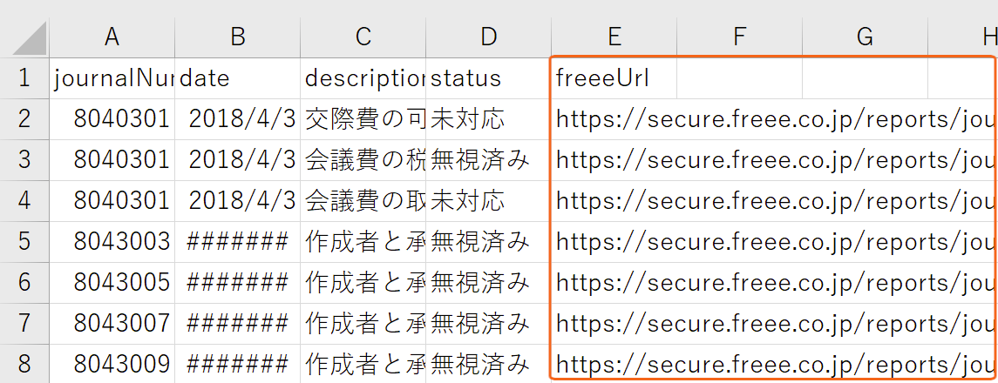The height and width of the screenshot is (383, 998).
Task: Open freee URL in row 6
Action: [774, 283]
